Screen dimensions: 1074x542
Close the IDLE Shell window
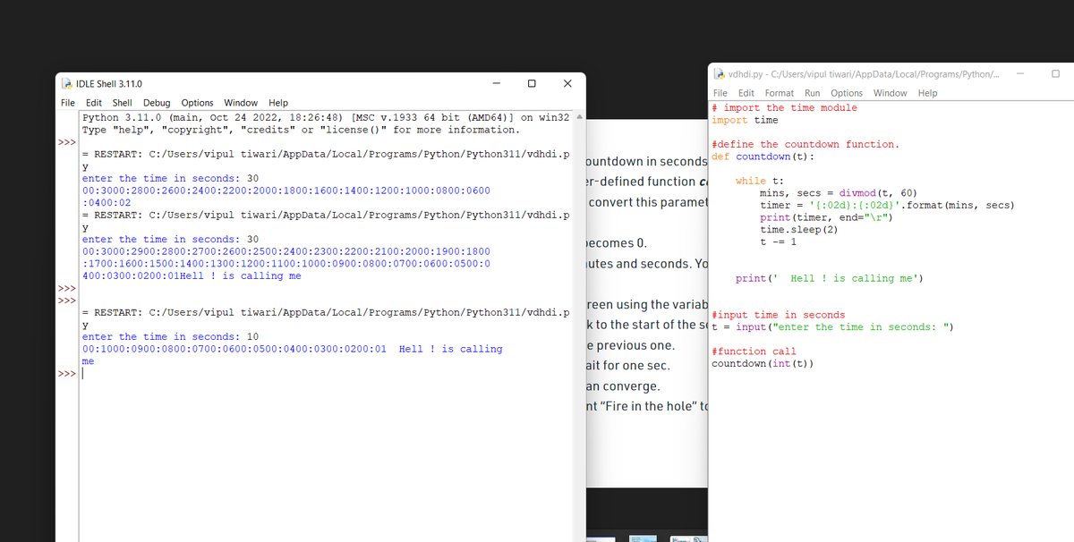[x=567, y=83]
